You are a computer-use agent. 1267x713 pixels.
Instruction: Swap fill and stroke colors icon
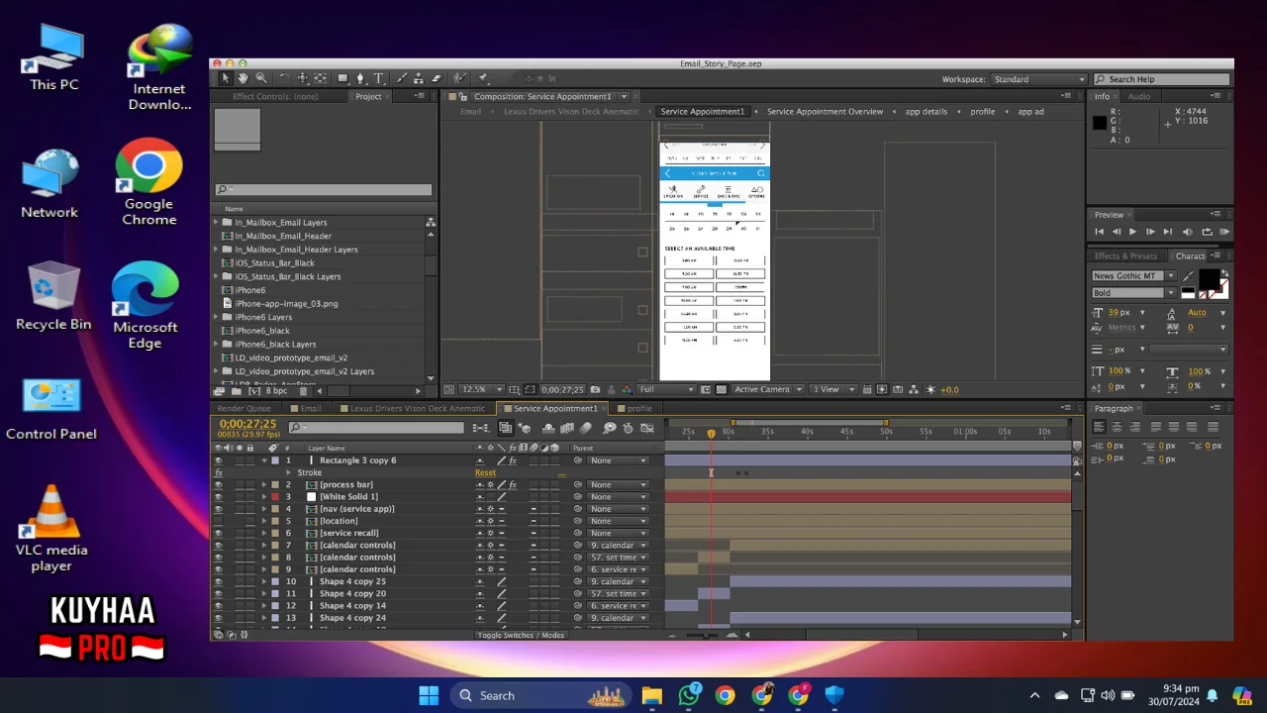(x=1224, y=274)
